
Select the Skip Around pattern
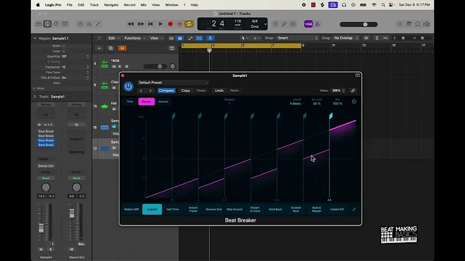point(234,209)
